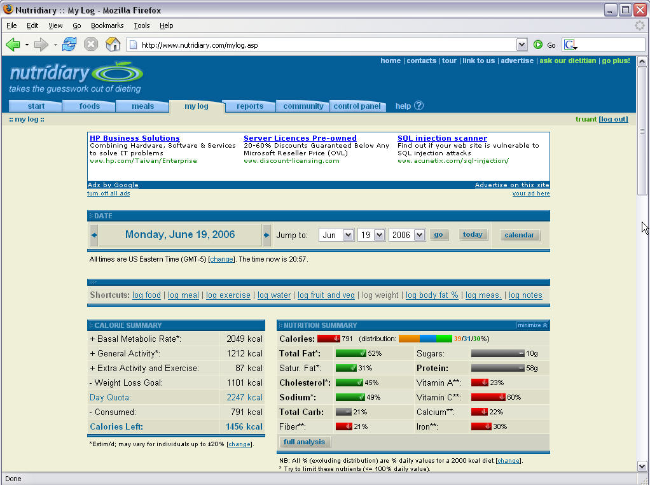Click the turn off all ads link

[x=109, y=193]
